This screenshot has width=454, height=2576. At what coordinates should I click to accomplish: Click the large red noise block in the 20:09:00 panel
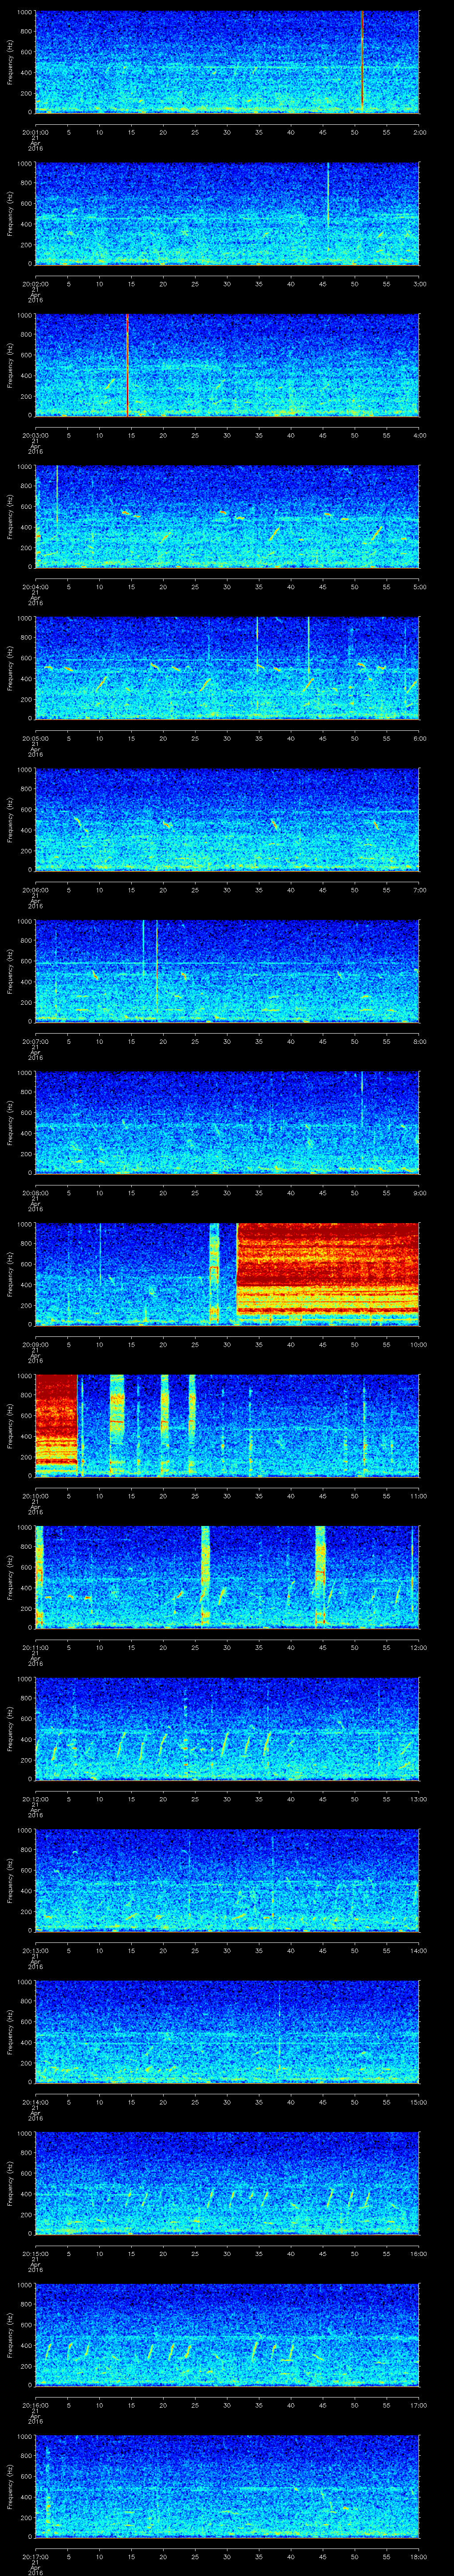(327, 1273)
